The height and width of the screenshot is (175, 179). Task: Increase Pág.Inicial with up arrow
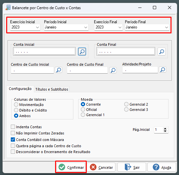(x=165, y=129)
